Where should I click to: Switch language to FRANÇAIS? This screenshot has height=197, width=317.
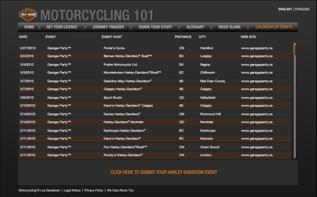(x=302, y=9)
